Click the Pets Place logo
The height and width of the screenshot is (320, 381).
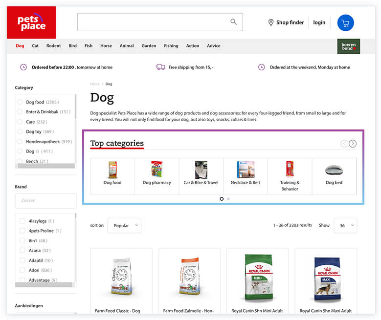coord(31,22)
